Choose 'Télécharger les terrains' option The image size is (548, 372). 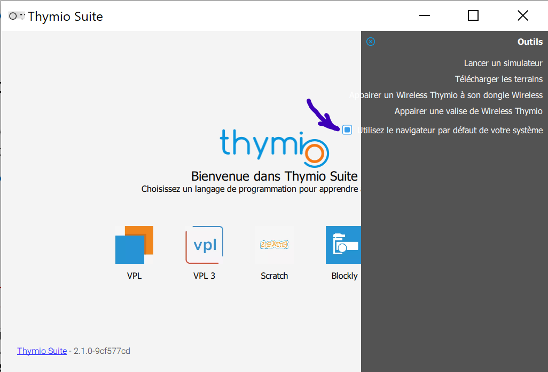tap(499, 79)
